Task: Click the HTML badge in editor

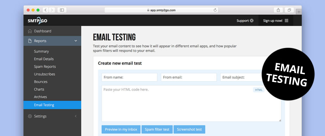Action: (259, 90)
